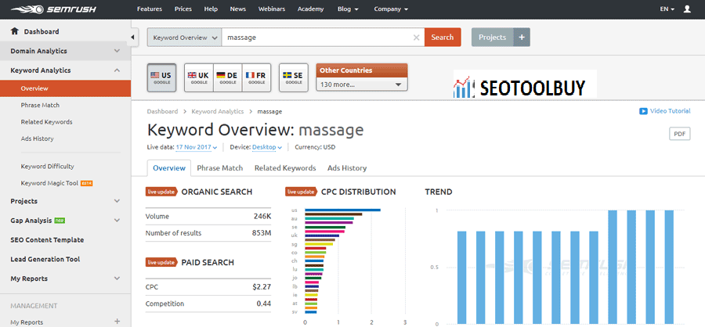Select the UK Google database
705x327 pixels.
click(x=198, y=77)
